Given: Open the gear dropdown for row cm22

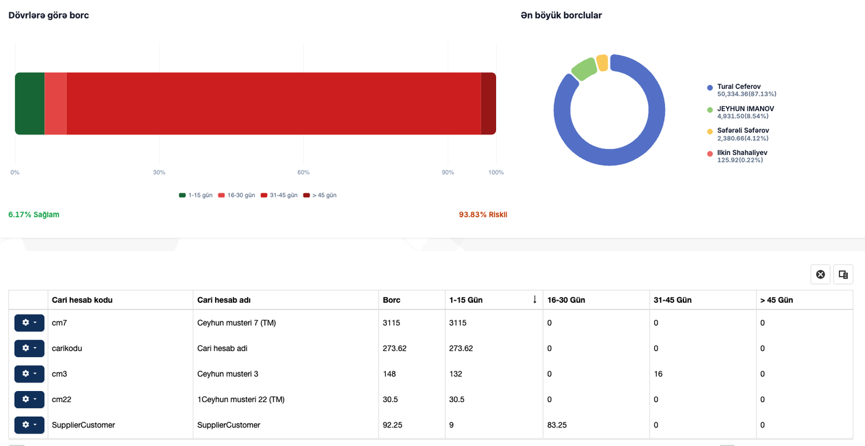Looking at the screenshot, I should pyautogui.click(x=29, y=400).
